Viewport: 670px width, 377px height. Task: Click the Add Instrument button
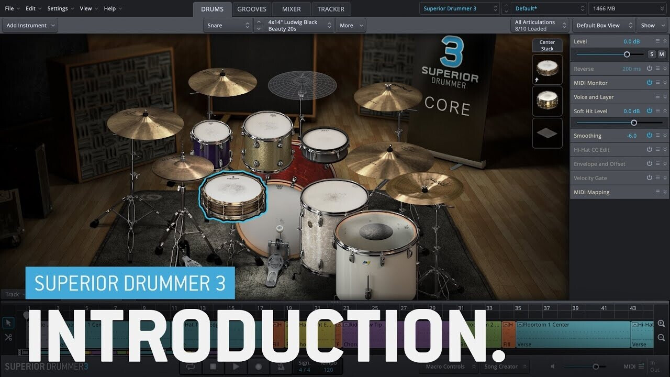point(30,25)
